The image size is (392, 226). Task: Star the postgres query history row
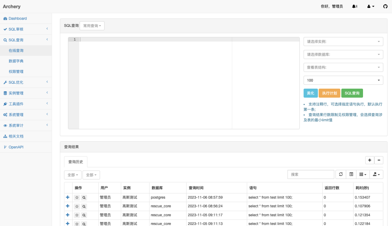tap(77, 197)
